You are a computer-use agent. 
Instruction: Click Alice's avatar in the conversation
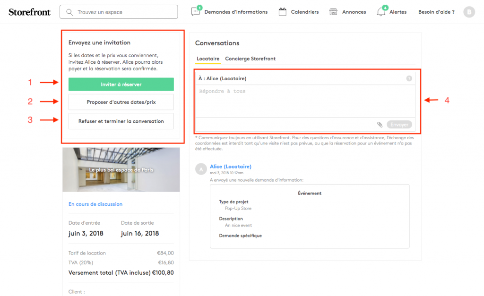pos(201,169)
